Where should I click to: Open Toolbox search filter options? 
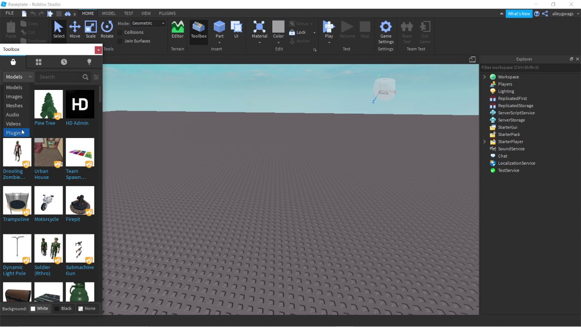point(96,77)
